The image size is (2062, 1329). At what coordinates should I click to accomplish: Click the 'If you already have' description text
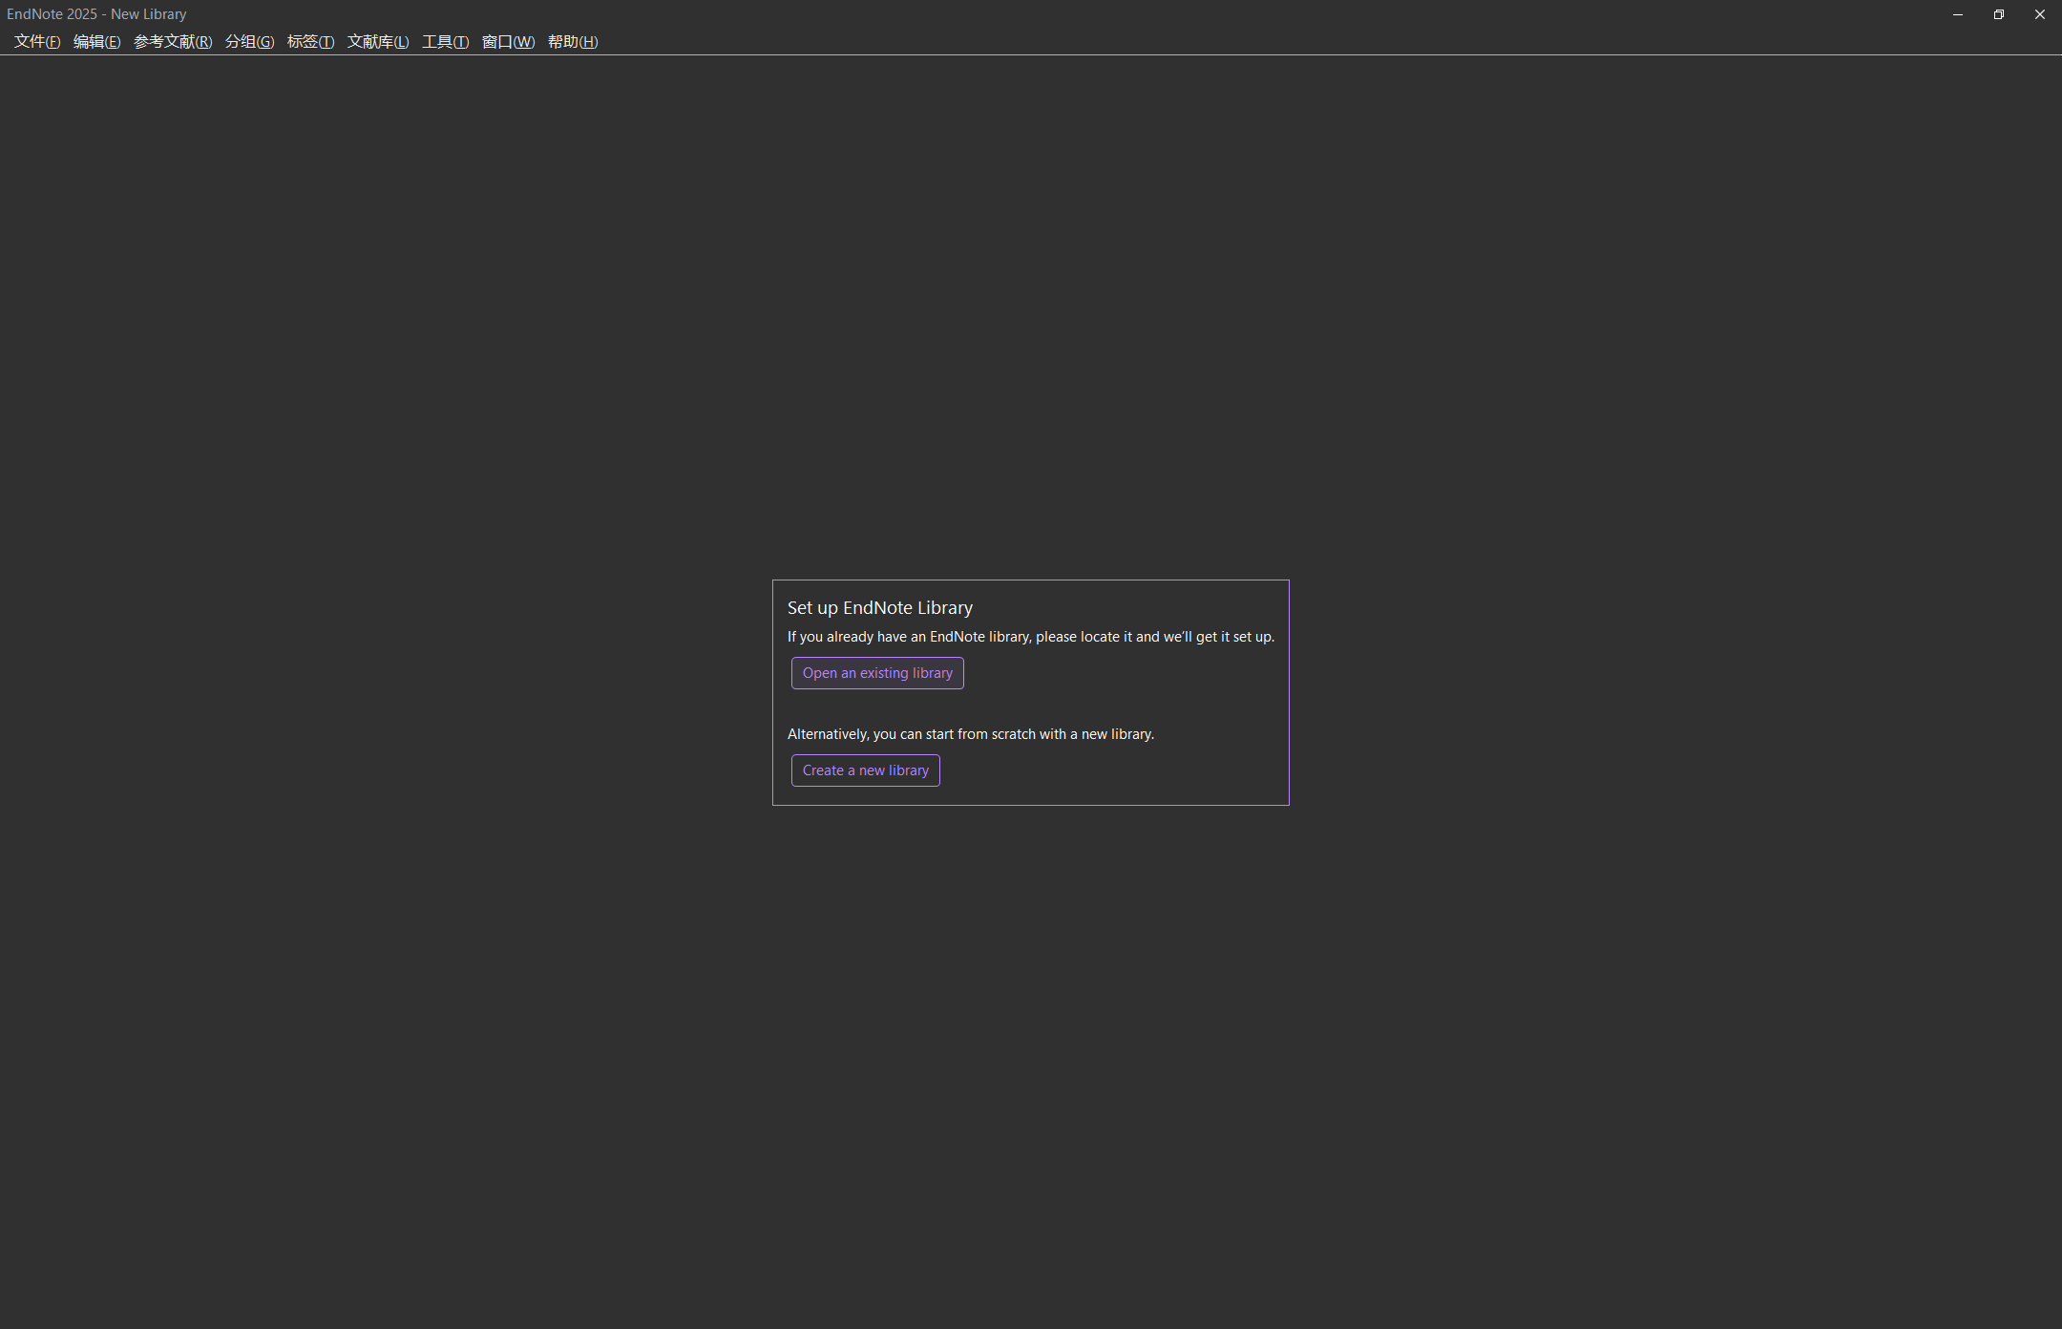[x=1031, y=637]
